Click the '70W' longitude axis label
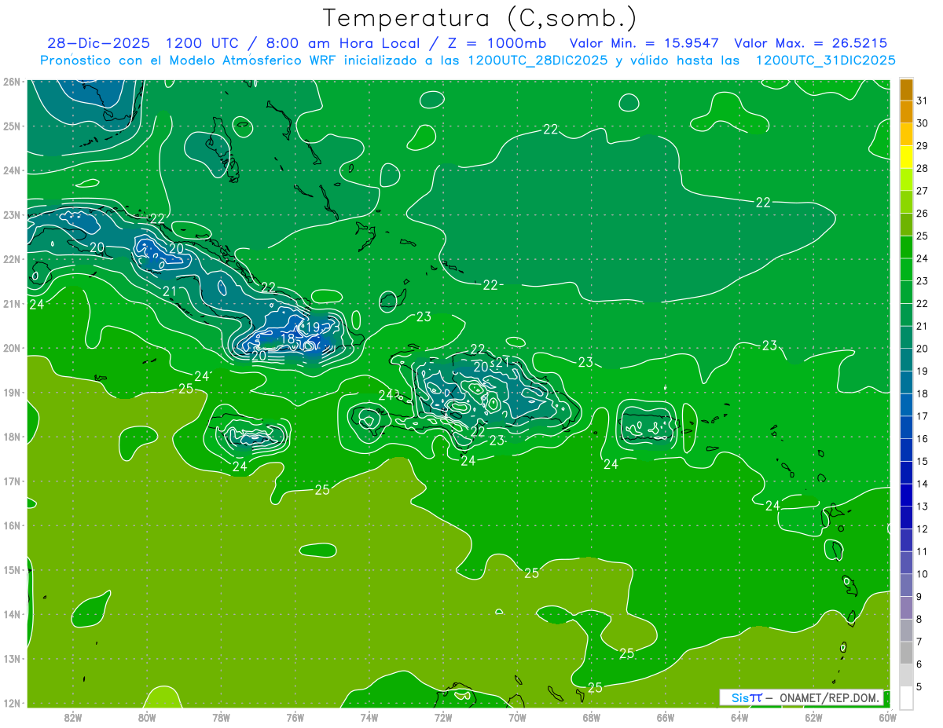This screenshot has width=943, height=728. click(517, 718)
